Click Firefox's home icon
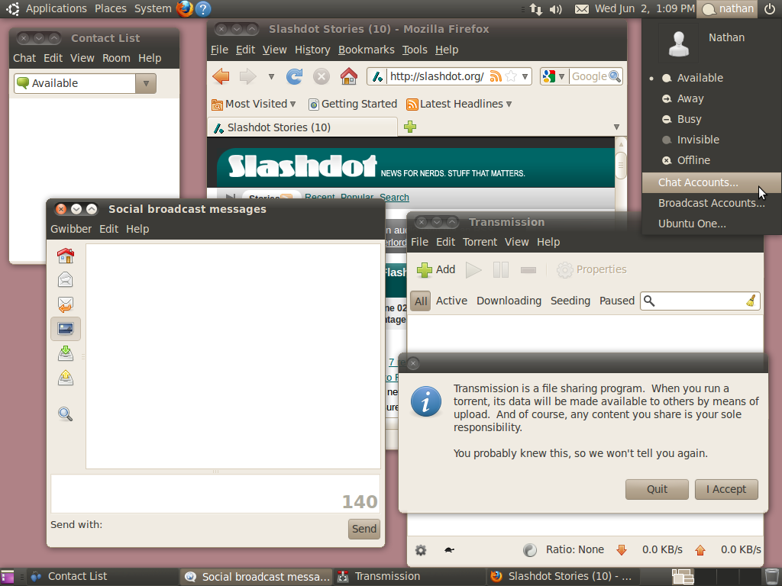The width and height of the screenshot is (782, 586). pyautogui.click(x=347, y=76)
